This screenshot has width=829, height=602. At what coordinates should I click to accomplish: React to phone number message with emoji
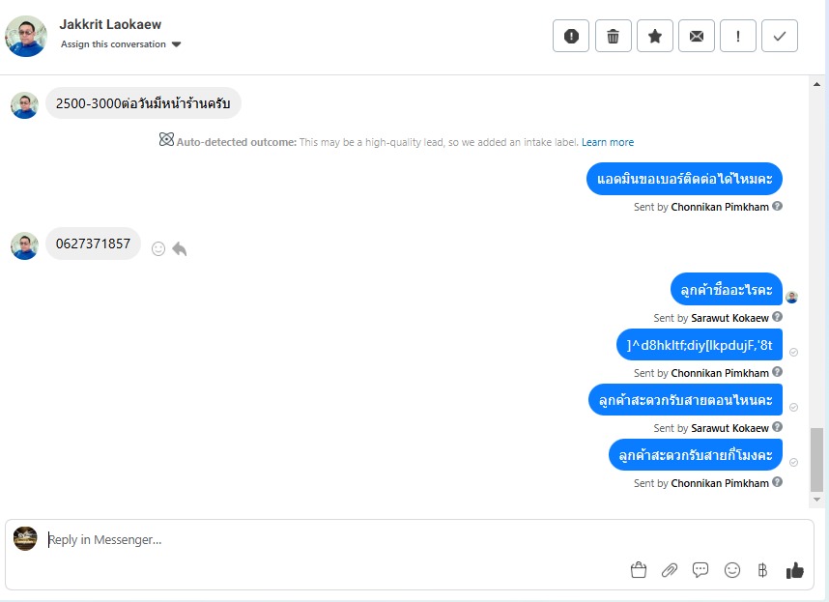tap(158, 248)
